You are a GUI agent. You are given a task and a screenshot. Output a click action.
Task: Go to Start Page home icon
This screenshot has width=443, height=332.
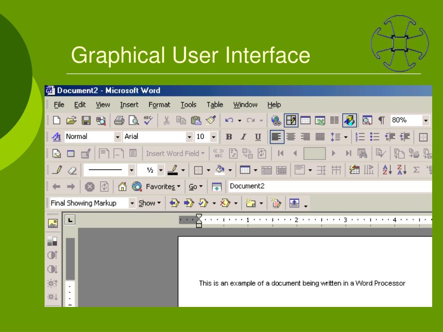click(122, 187)
